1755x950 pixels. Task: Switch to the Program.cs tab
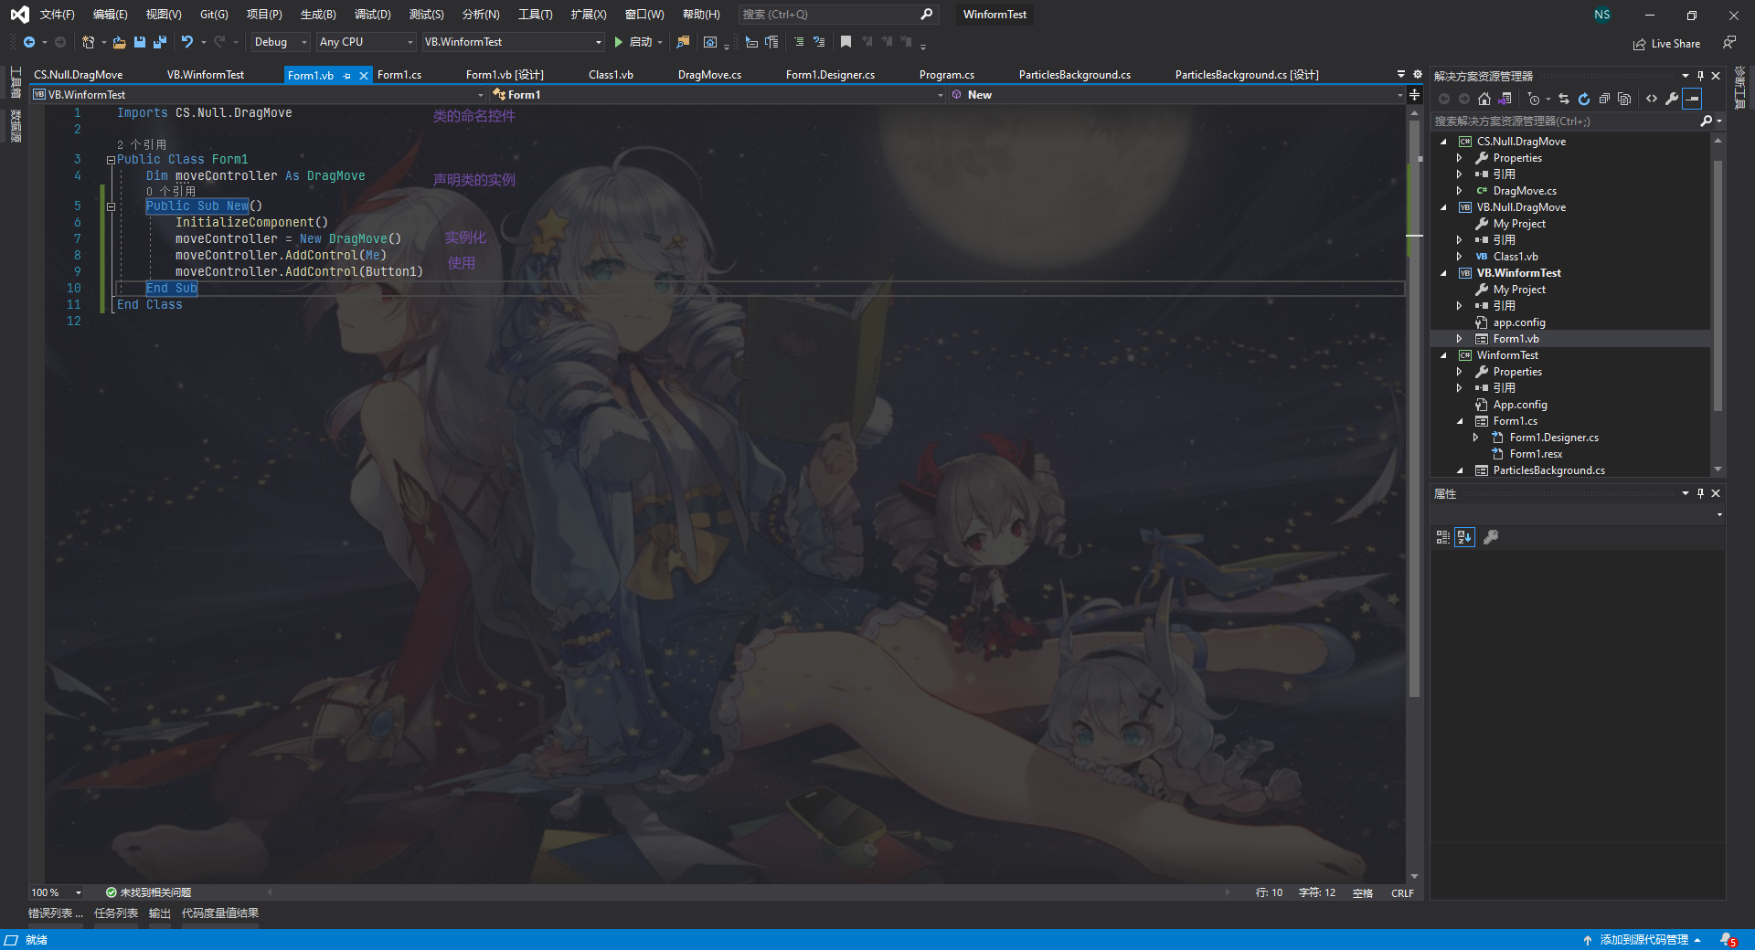(x=946, y=75)
